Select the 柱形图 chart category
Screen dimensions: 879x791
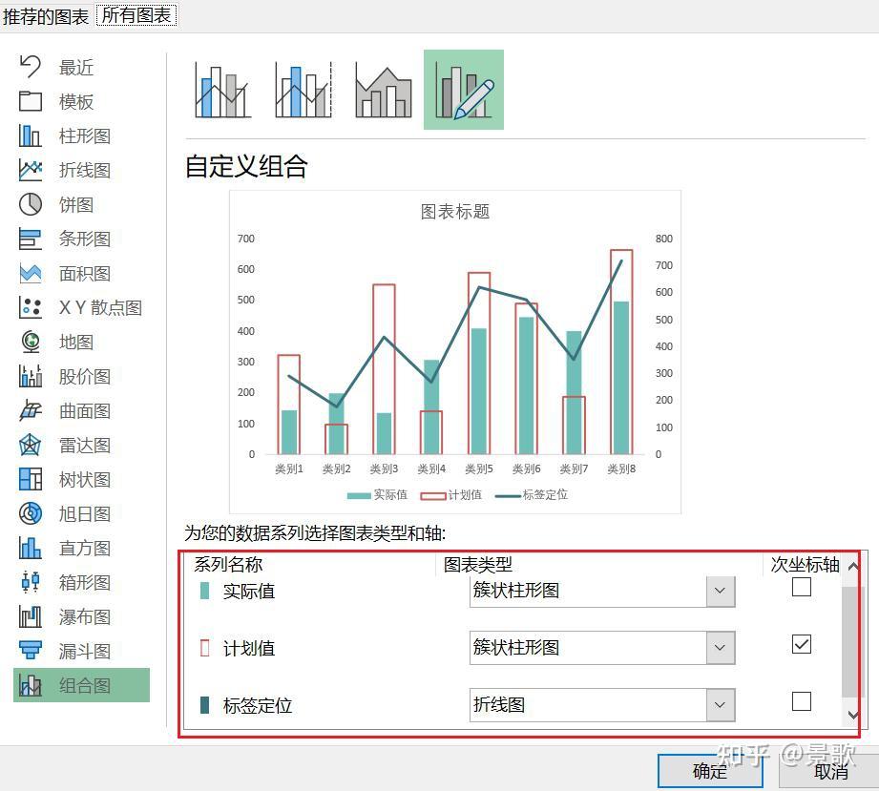84,135
